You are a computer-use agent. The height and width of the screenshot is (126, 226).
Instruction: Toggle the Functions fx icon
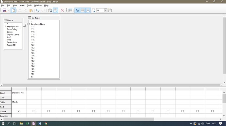(77, 10)
